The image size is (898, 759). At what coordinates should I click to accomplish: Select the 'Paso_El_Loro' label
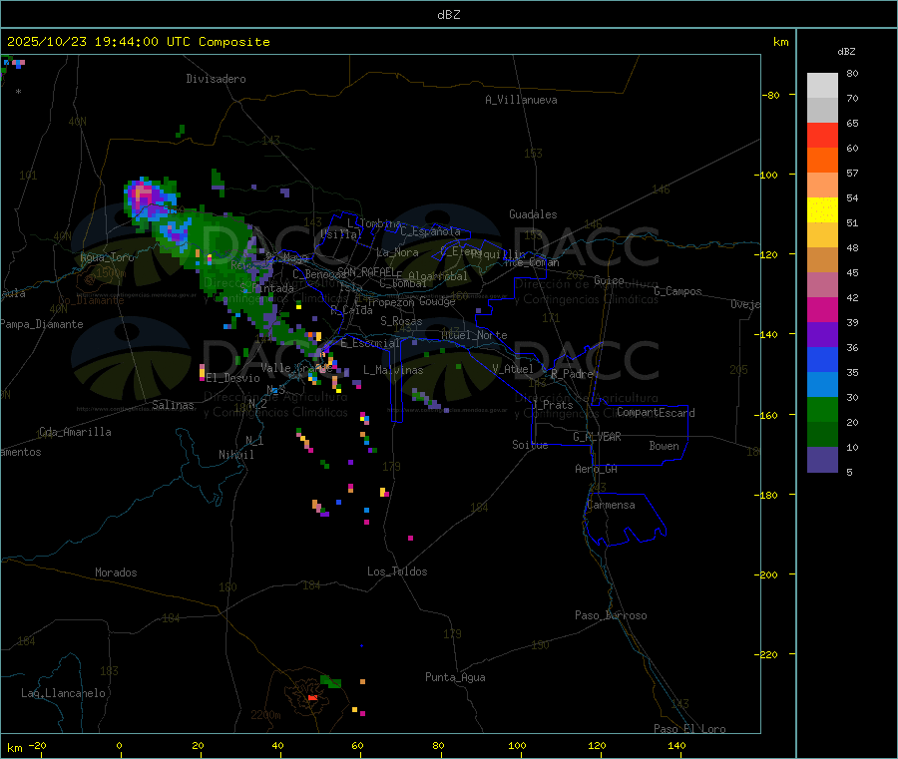690,729
